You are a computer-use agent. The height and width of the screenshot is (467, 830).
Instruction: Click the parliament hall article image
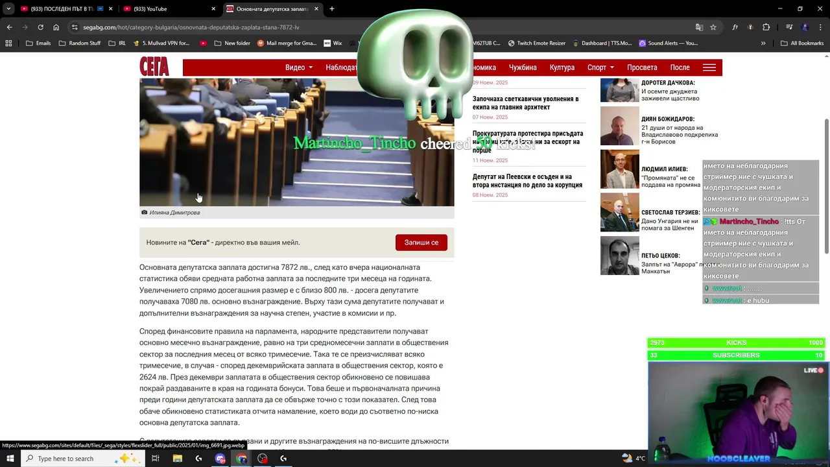coord(297,142)
